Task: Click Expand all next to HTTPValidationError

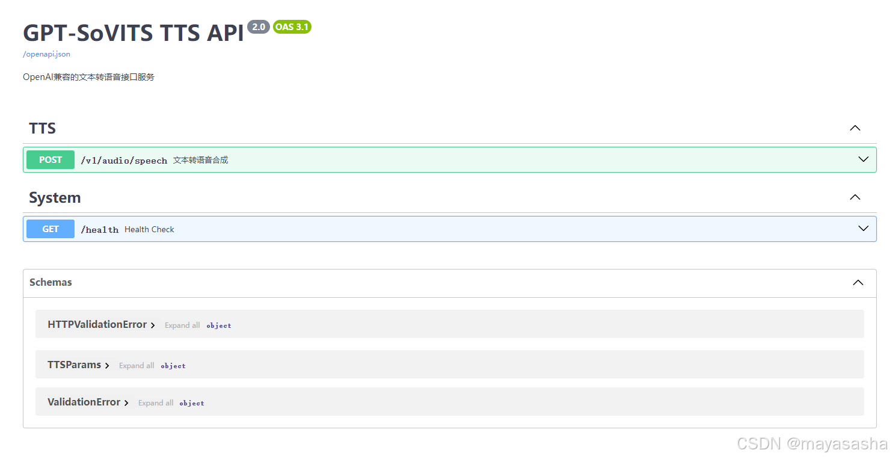Action: [x=182, y=325]
